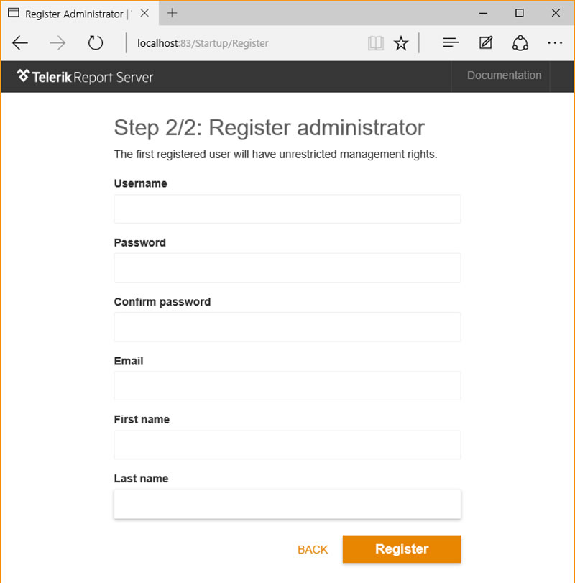Open a new tab with plus

click(x=172, y=13)
